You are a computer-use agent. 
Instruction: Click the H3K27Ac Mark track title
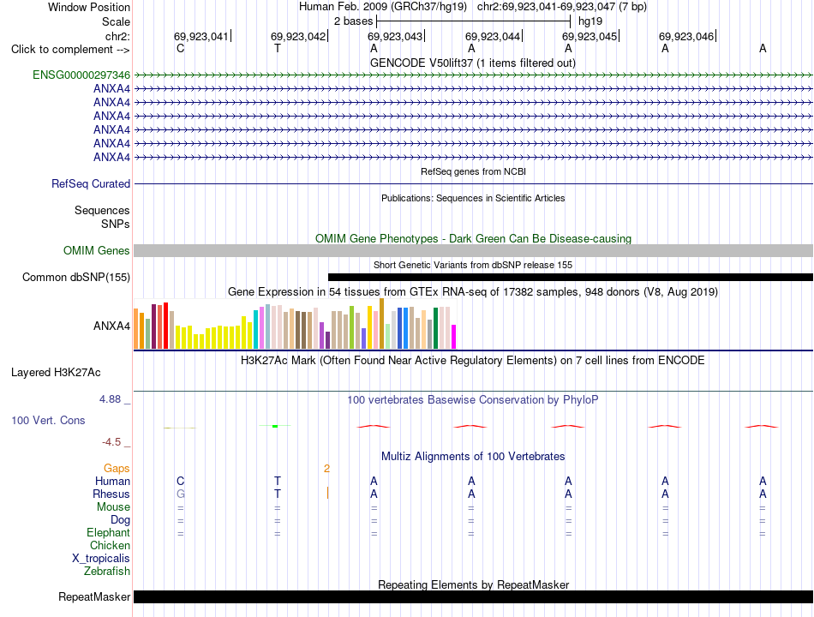[x=472, y=361]
